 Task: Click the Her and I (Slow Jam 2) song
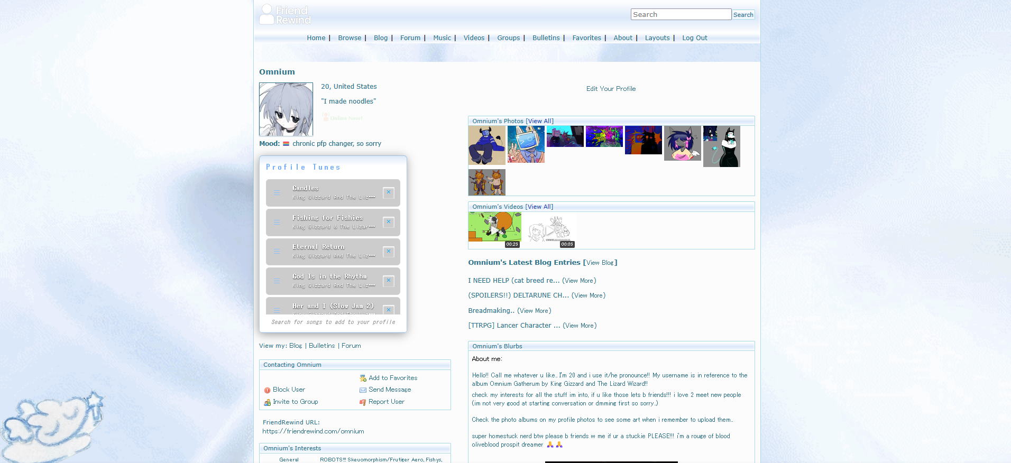pyautogui.click(x=333, y=307)
